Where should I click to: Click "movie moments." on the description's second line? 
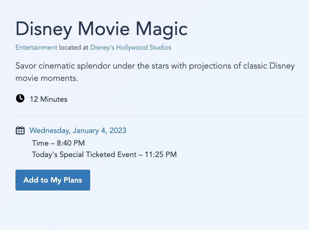point(46,78)
